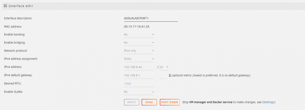Click the IPv4 default gateway field
This screenshot has height=110, width=305.
coord(139,75)
